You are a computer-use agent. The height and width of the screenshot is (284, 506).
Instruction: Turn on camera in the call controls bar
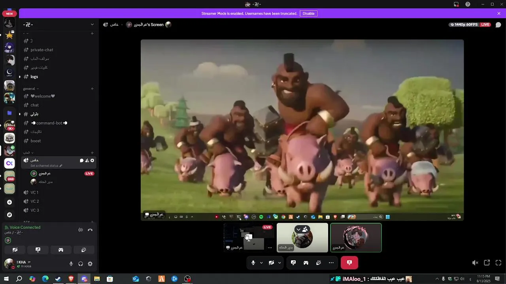(x=271, y=263)
